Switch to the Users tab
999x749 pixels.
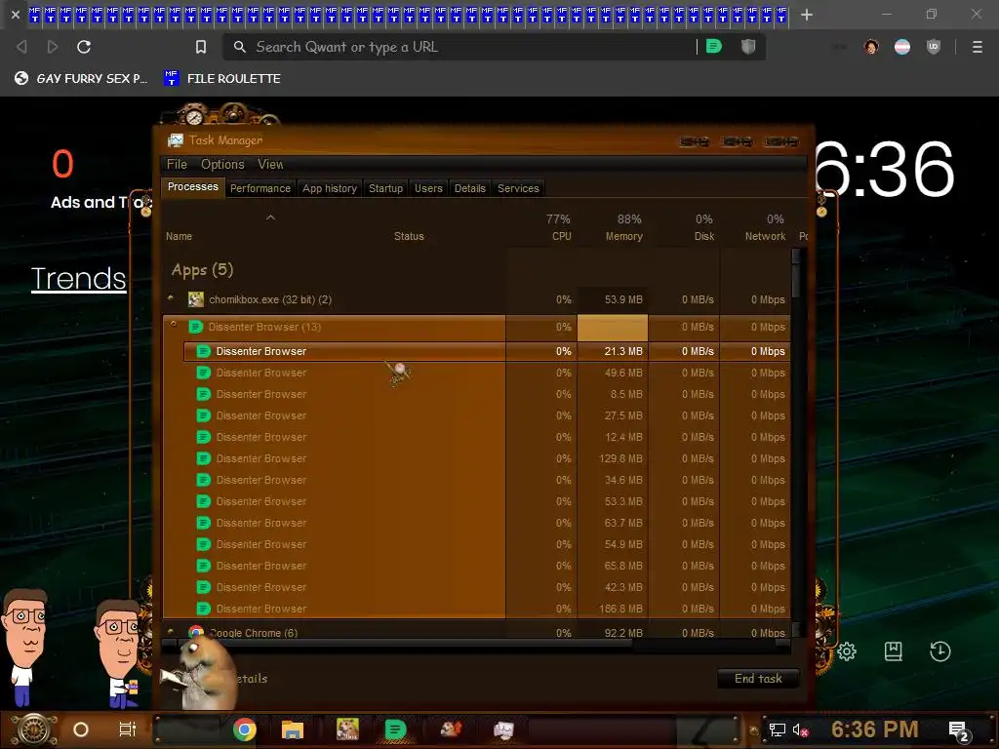(x=428, y=188)
